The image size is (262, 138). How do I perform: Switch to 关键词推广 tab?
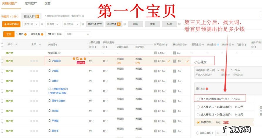[x=9, y=3]
